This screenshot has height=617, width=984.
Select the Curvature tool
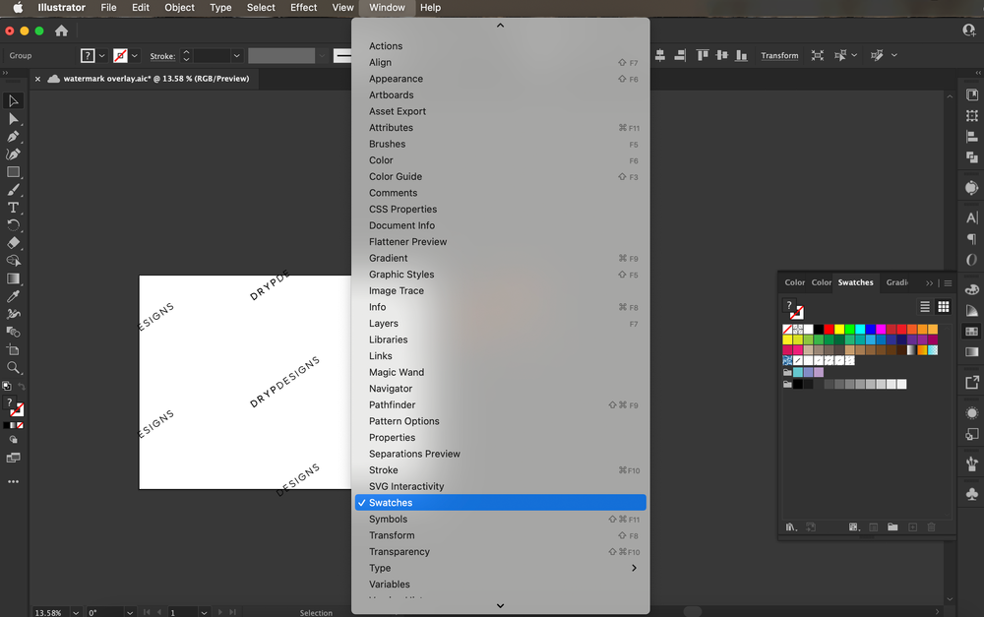point(13,154)
